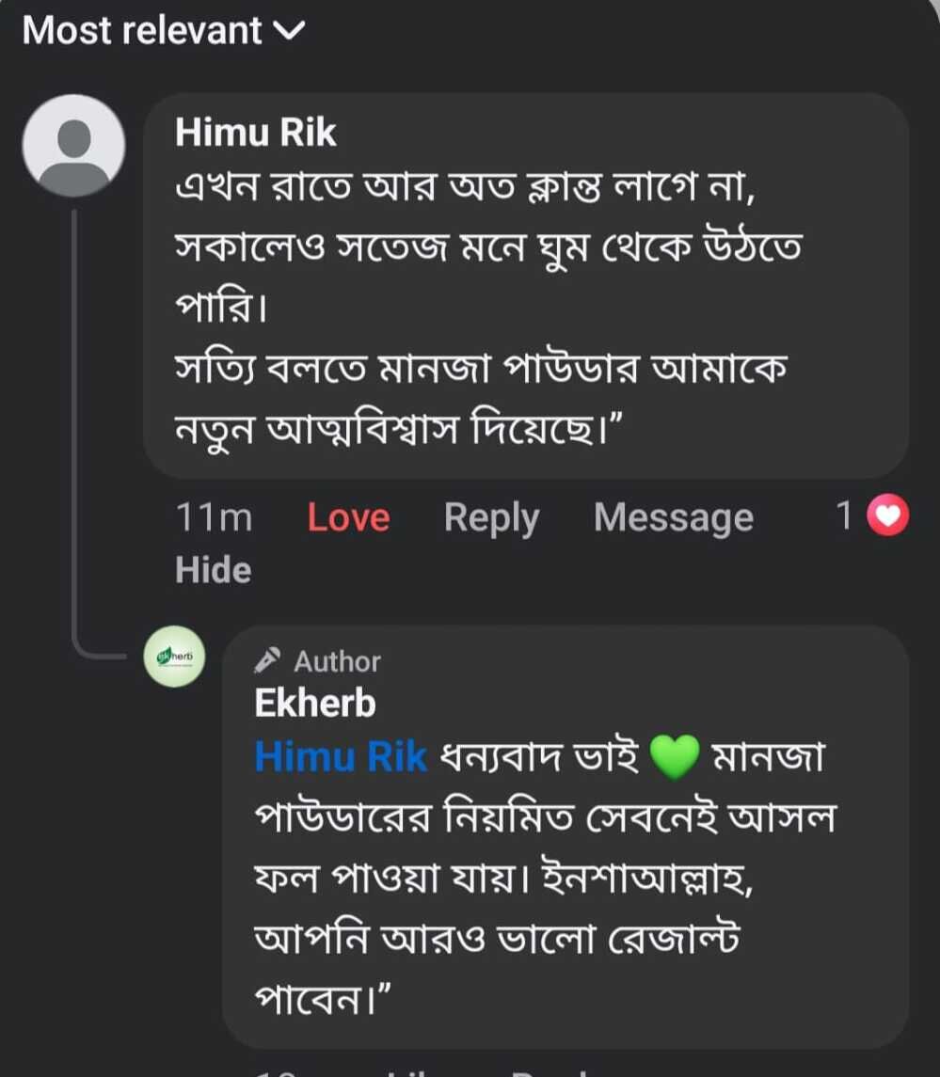This screenshot has width=940, height=1077.
Task: Reply to Himu Rik's comment
Action: coord(491,518)
